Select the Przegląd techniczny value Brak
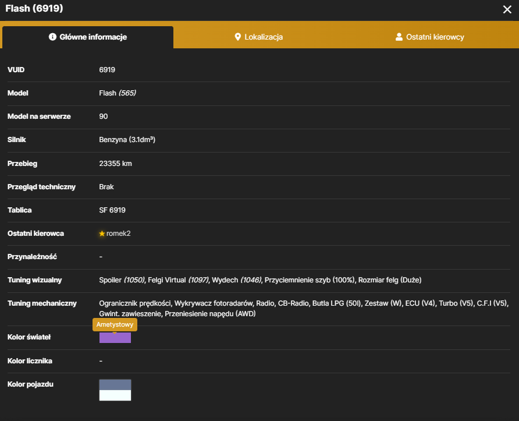 coord(106,187)
